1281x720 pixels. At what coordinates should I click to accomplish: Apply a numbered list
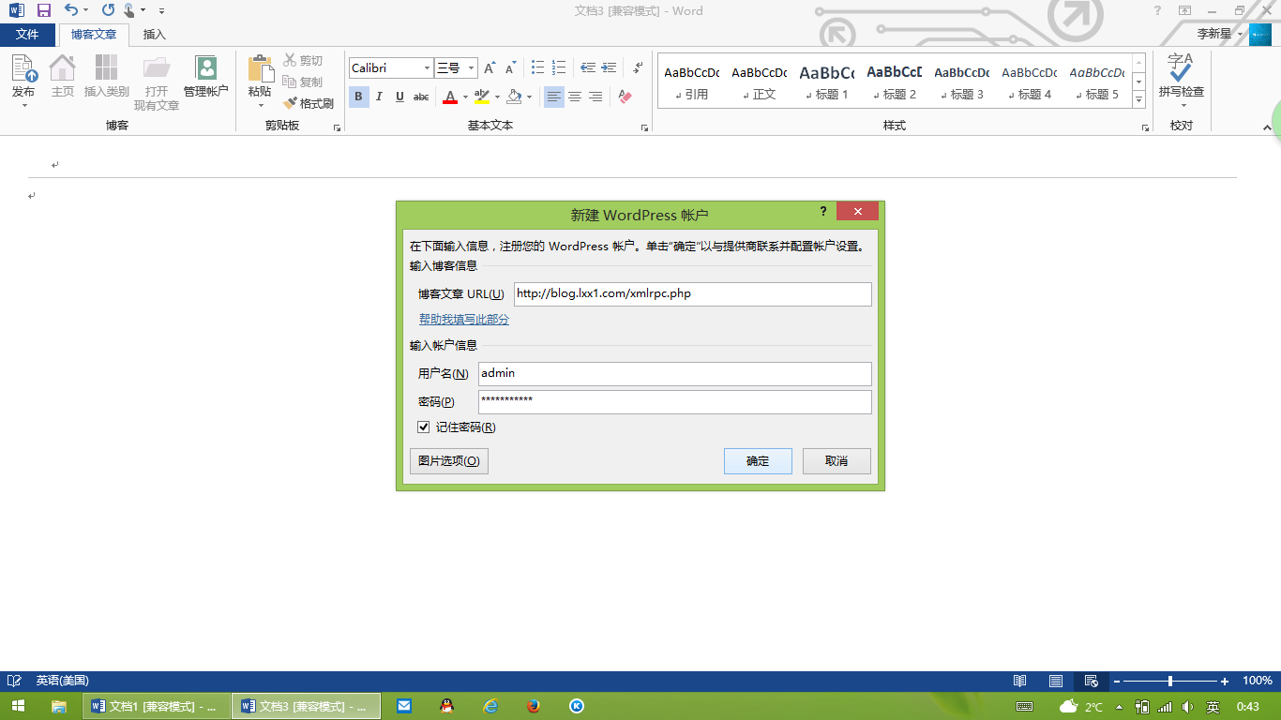[559, 67]
